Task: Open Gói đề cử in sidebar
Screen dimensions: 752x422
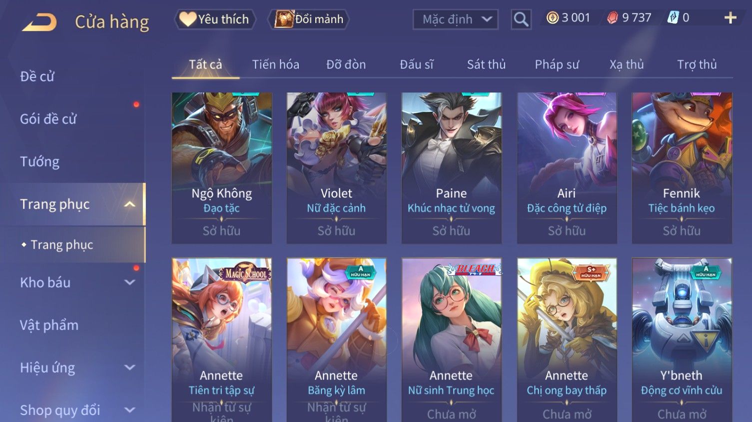Action: tap(48, 119)
